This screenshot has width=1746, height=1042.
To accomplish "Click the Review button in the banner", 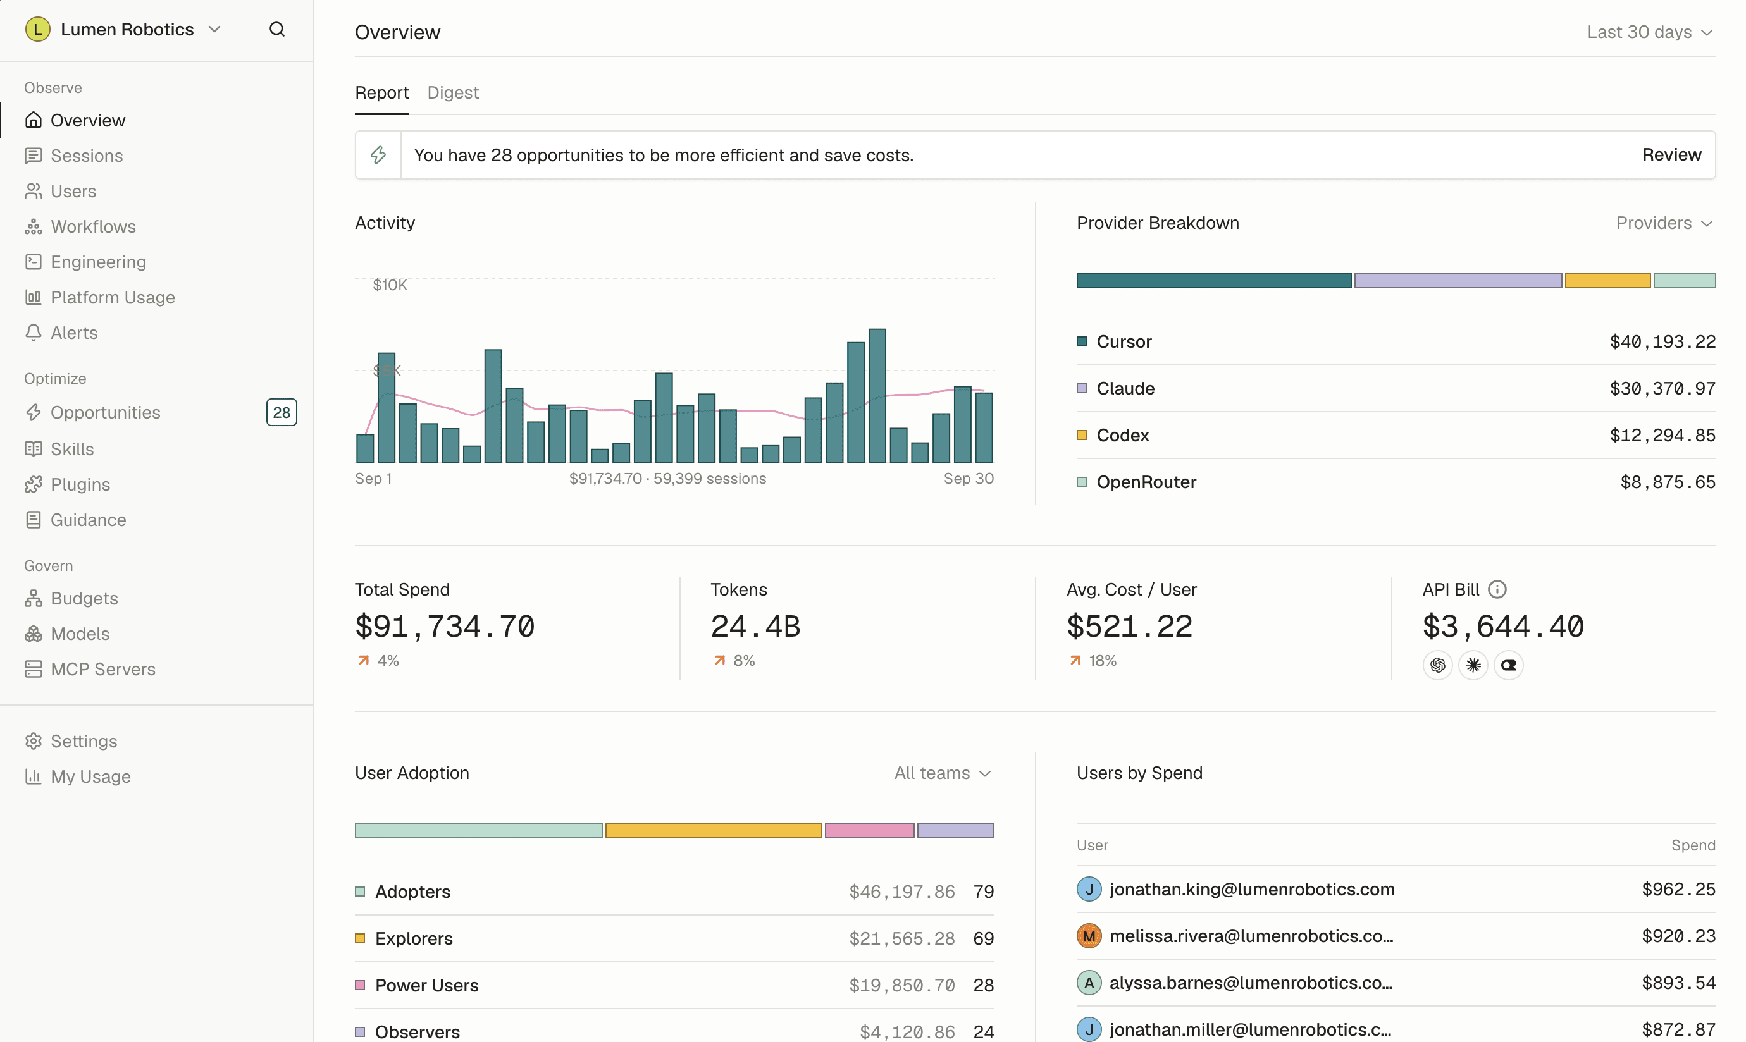I will click(x=1671, y=155).
